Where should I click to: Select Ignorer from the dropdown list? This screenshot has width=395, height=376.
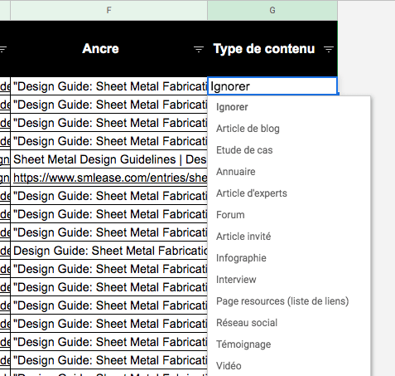click(x=232, y=107)
